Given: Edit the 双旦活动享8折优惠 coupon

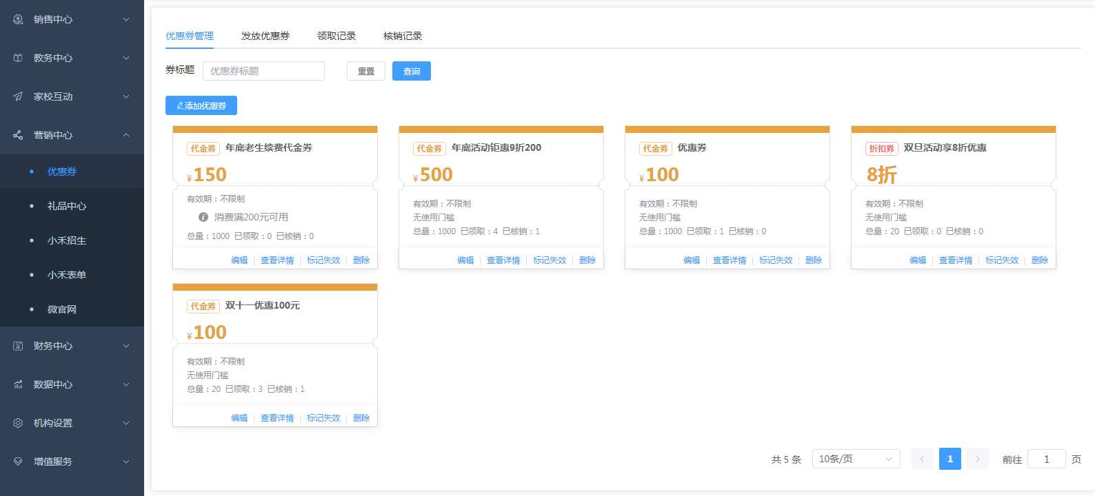Looking at the screenshot, I should [x=918, y=260].
